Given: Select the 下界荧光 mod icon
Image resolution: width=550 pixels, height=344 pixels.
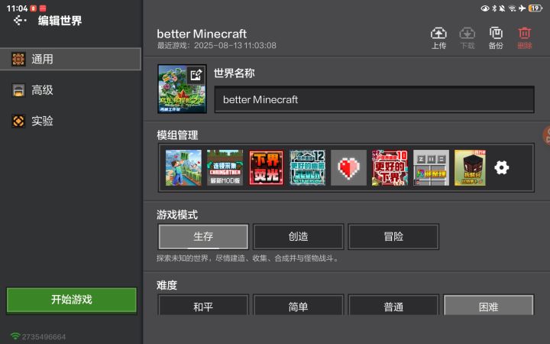Looking at the screenshot, I should coord(267,167).
